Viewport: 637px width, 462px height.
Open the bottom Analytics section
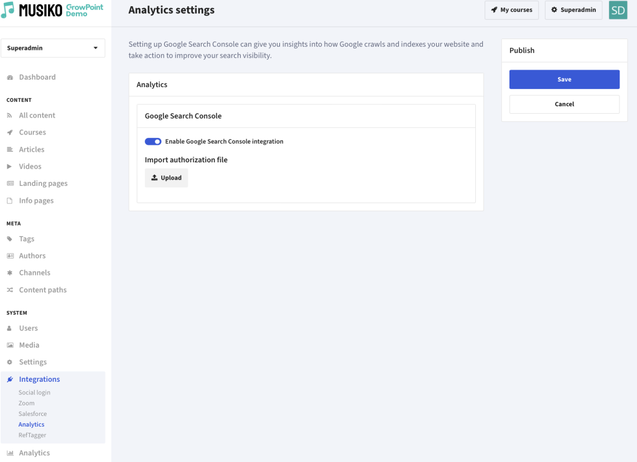35,453
